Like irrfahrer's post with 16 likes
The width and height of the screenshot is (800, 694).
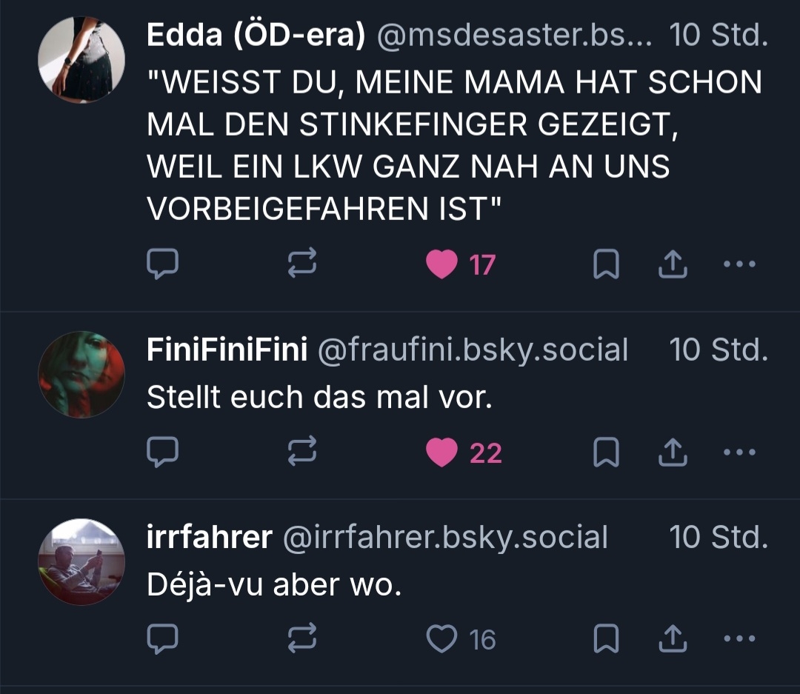tap(442, 639)
